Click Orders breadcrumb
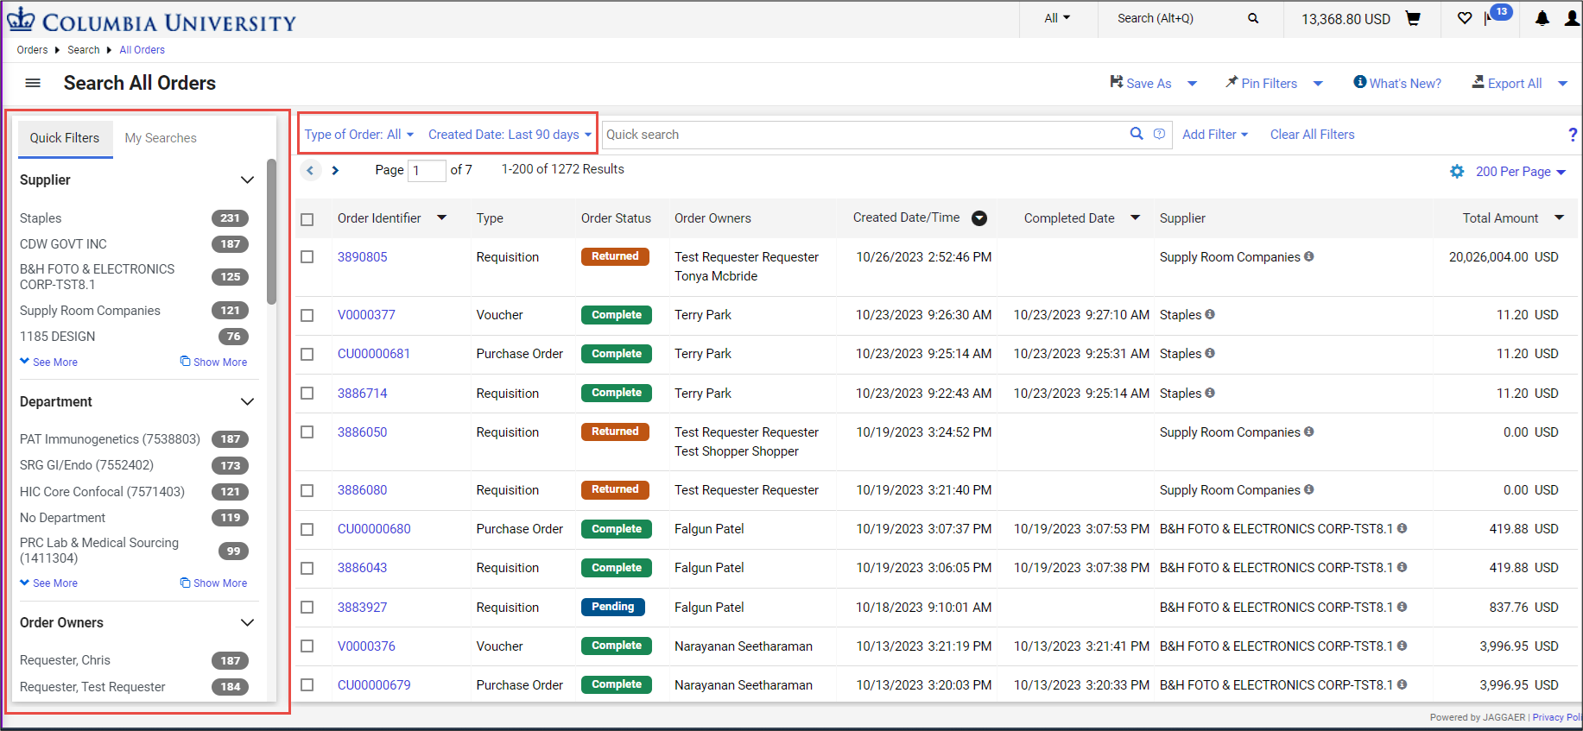 click(32, 50)
